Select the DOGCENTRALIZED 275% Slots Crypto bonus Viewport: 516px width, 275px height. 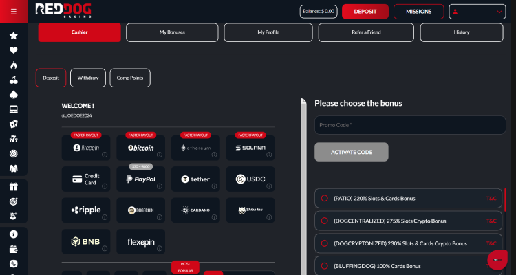(325, 221)
